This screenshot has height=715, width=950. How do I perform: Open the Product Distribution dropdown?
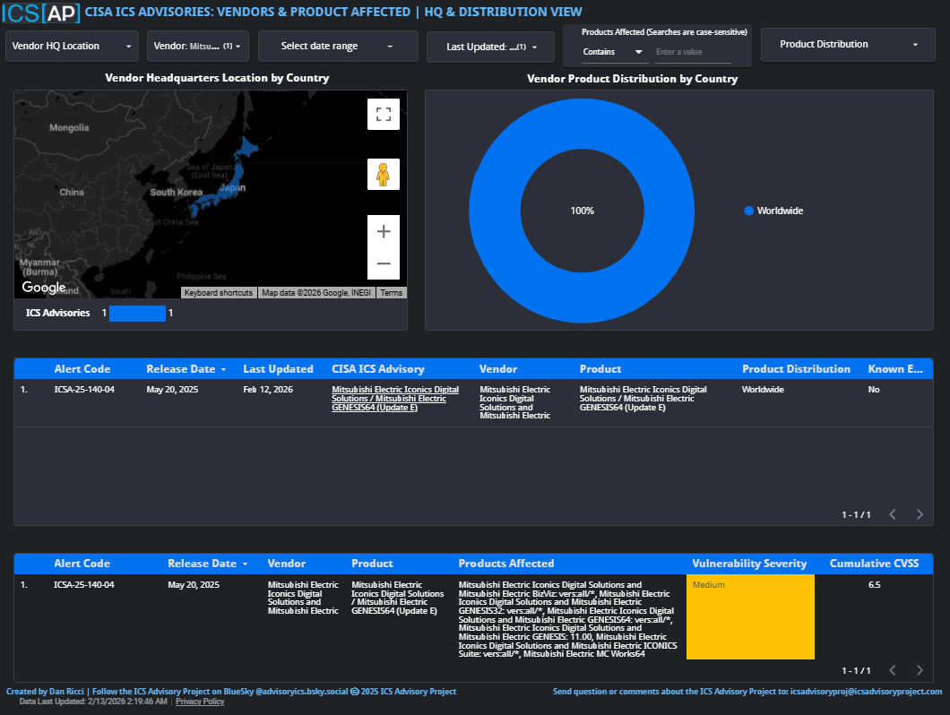(x=849, y=44)
